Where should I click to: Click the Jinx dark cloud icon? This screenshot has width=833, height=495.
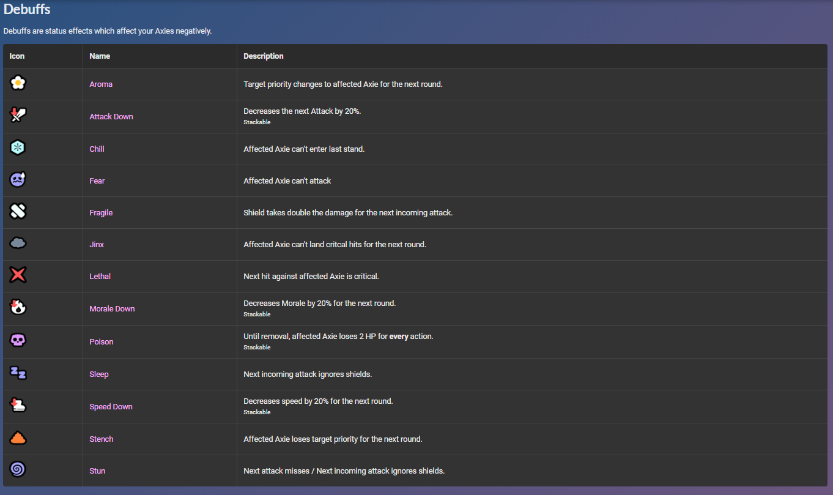(x=18, y=243)
